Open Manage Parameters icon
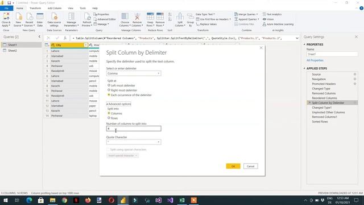This screenshot has height=205, width=364. click(71, 20)
